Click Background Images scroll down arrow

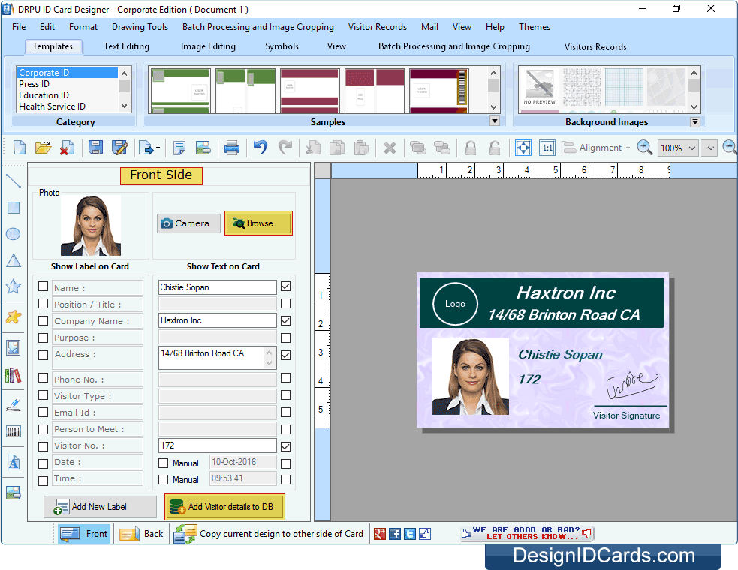[694, 106]
